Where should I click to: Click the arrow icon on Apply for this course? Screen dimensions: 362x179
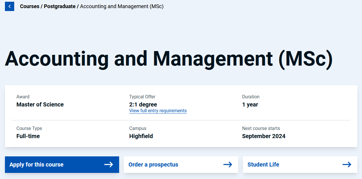point(109,165)
